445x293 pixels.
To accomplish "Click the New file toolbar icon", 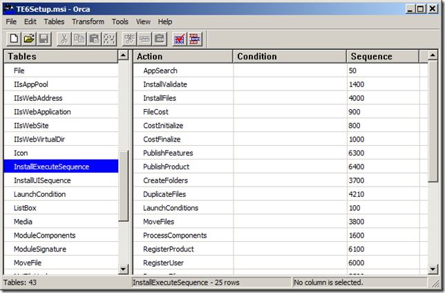I will pyautogui.click(x=14, y=39).
